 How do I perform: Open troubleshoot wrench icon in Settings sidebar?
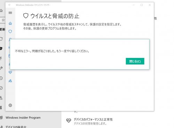coord(1,68)
